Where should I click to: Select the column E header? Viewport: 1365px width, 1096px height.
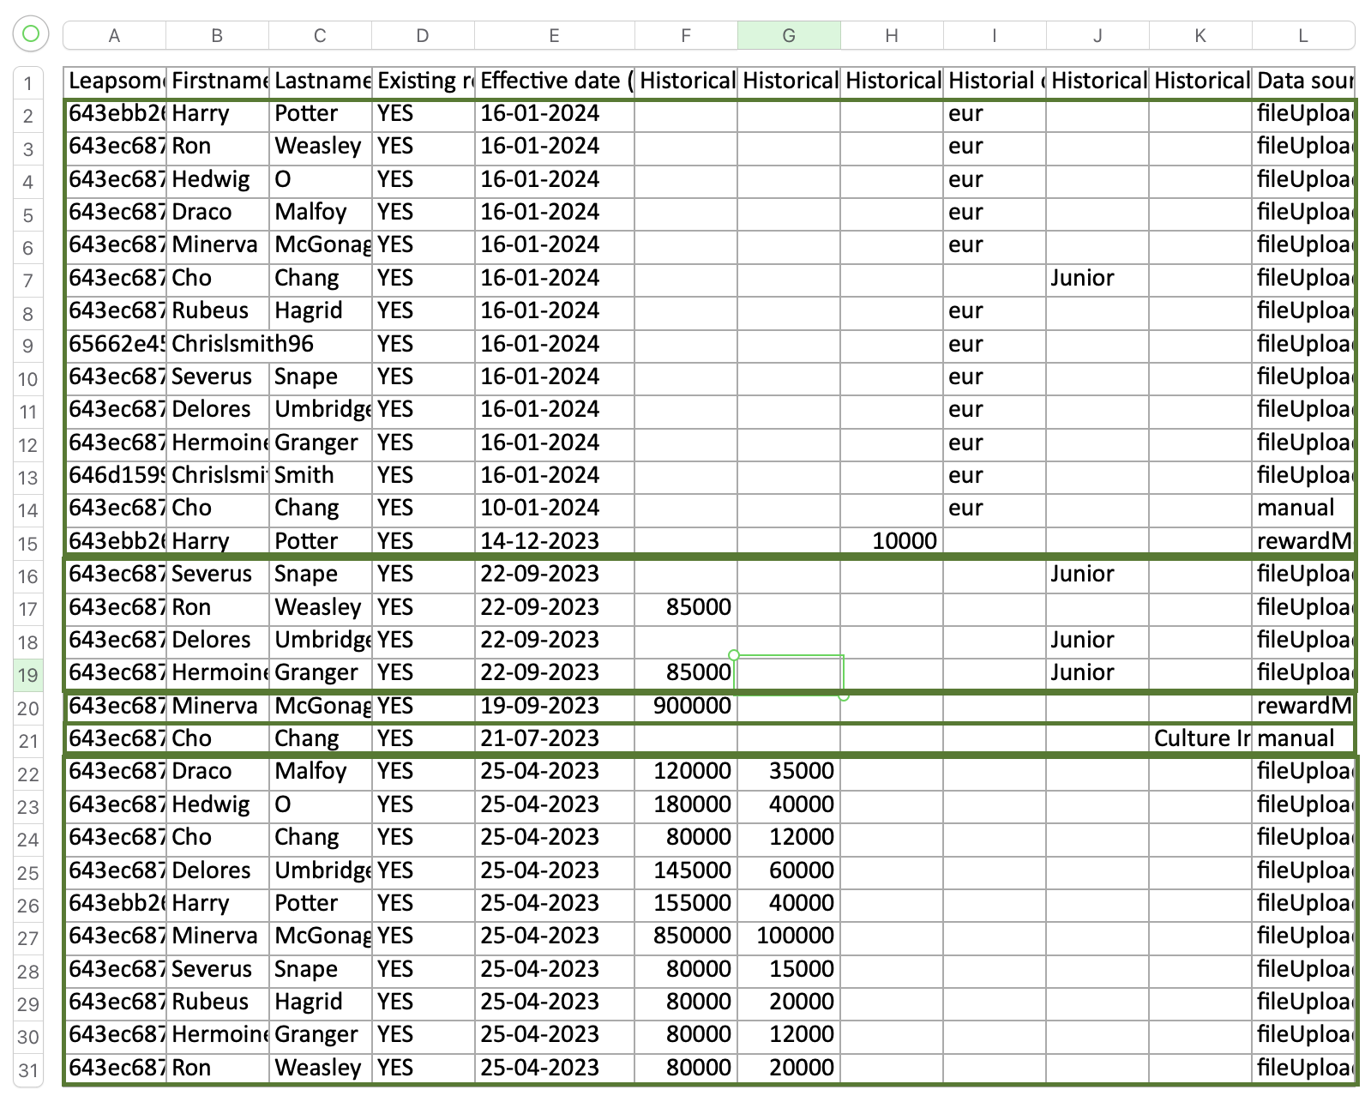(x=554, y=36)
